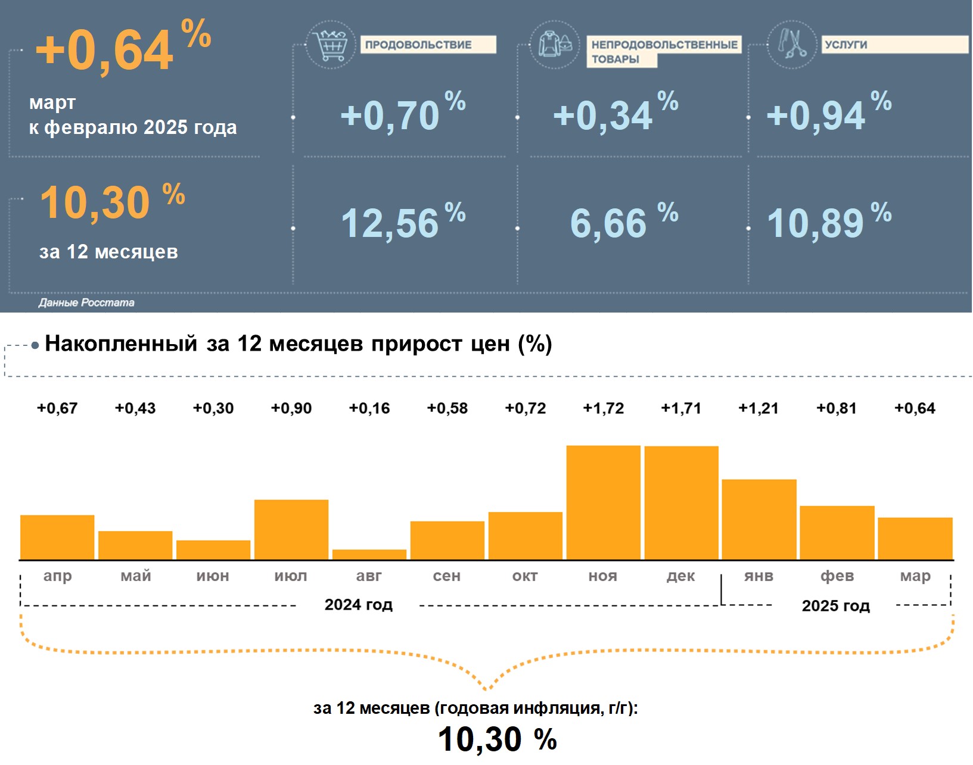
Task: Click the май bar in the chart
Action: (135, 545)
